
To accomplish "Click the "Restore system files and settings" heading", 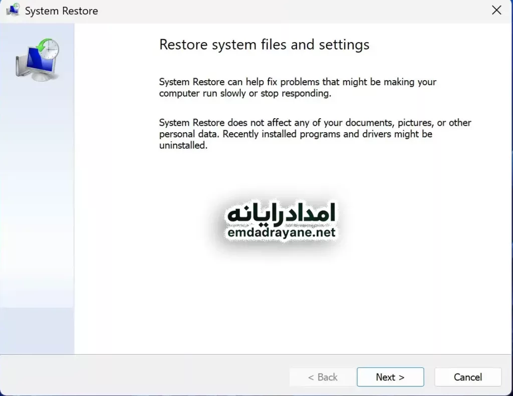I will pos(264,45).
